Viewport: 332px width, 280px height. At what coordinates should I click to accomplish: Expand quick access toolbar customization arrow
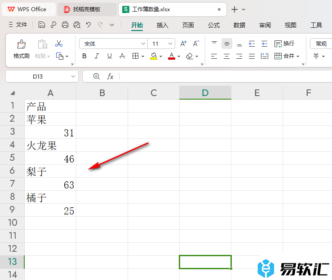click(112, 25)
